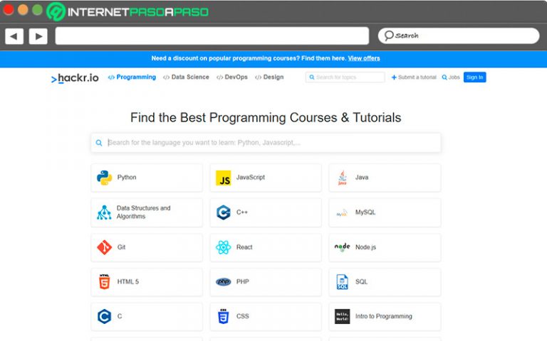Click the blue Sign In button
This screenshot has height=341, width=547.
coord(474,77)
